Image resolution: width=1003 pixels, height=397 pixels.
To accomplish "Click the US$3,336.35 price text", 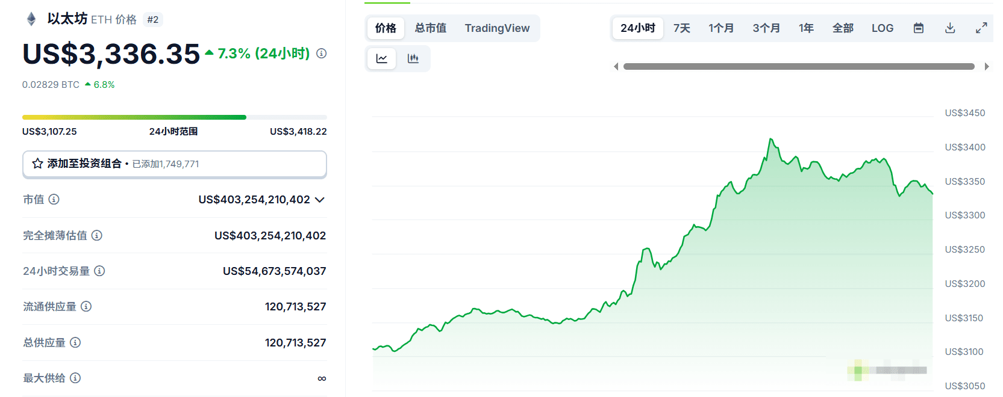I will point(111,54).
